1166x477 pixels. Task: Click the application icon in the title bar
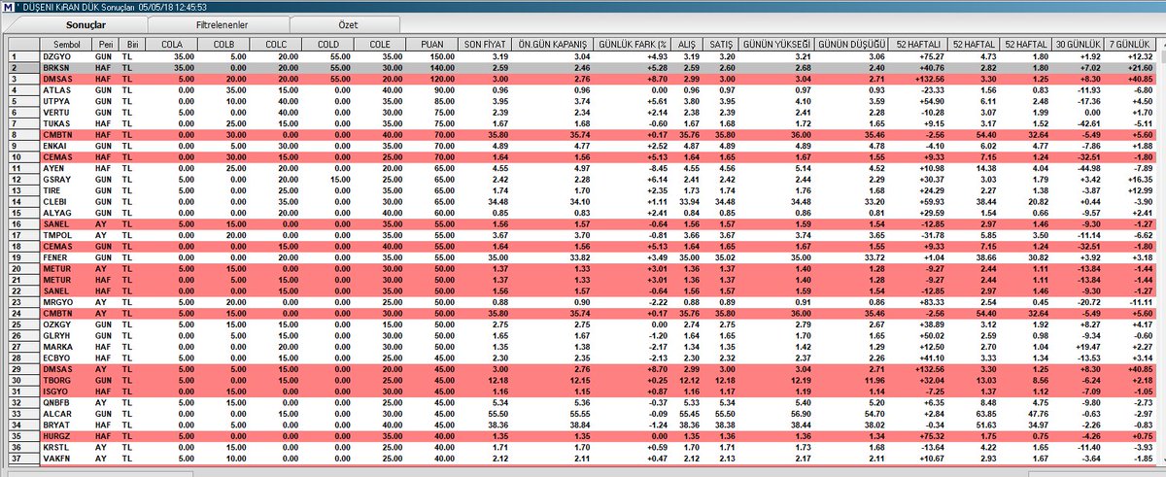click(8, 6)
